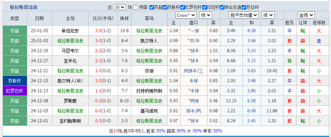Click date 24-12-21 cell
This screenshot has width=331, height=137.
pos(39,71)
